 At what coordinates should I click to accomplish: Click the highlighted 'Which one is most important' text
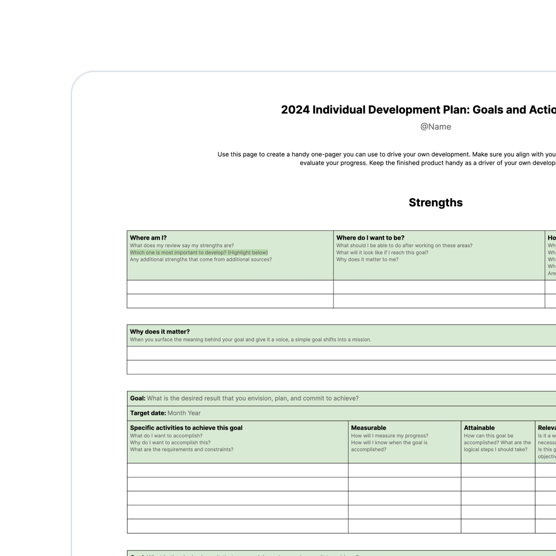pos(199,253)
